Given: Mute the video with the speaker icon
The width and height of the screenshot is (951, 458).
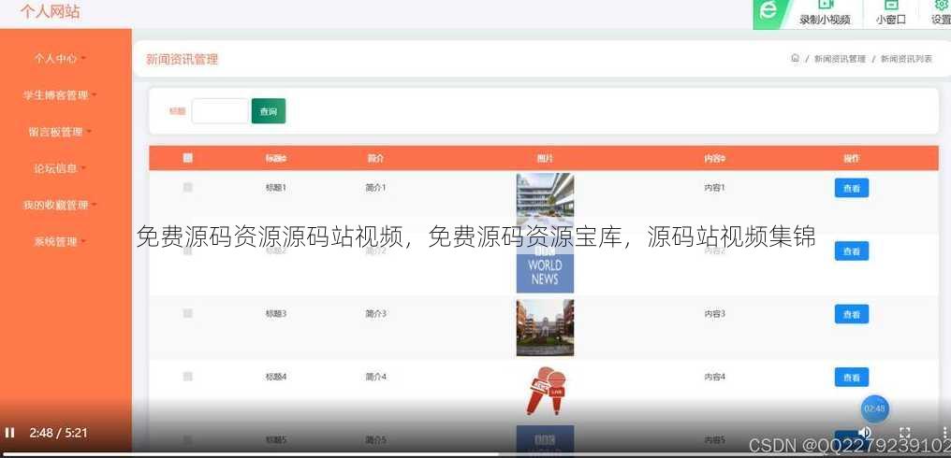Looking at the screenshot, I should [865, 432].
